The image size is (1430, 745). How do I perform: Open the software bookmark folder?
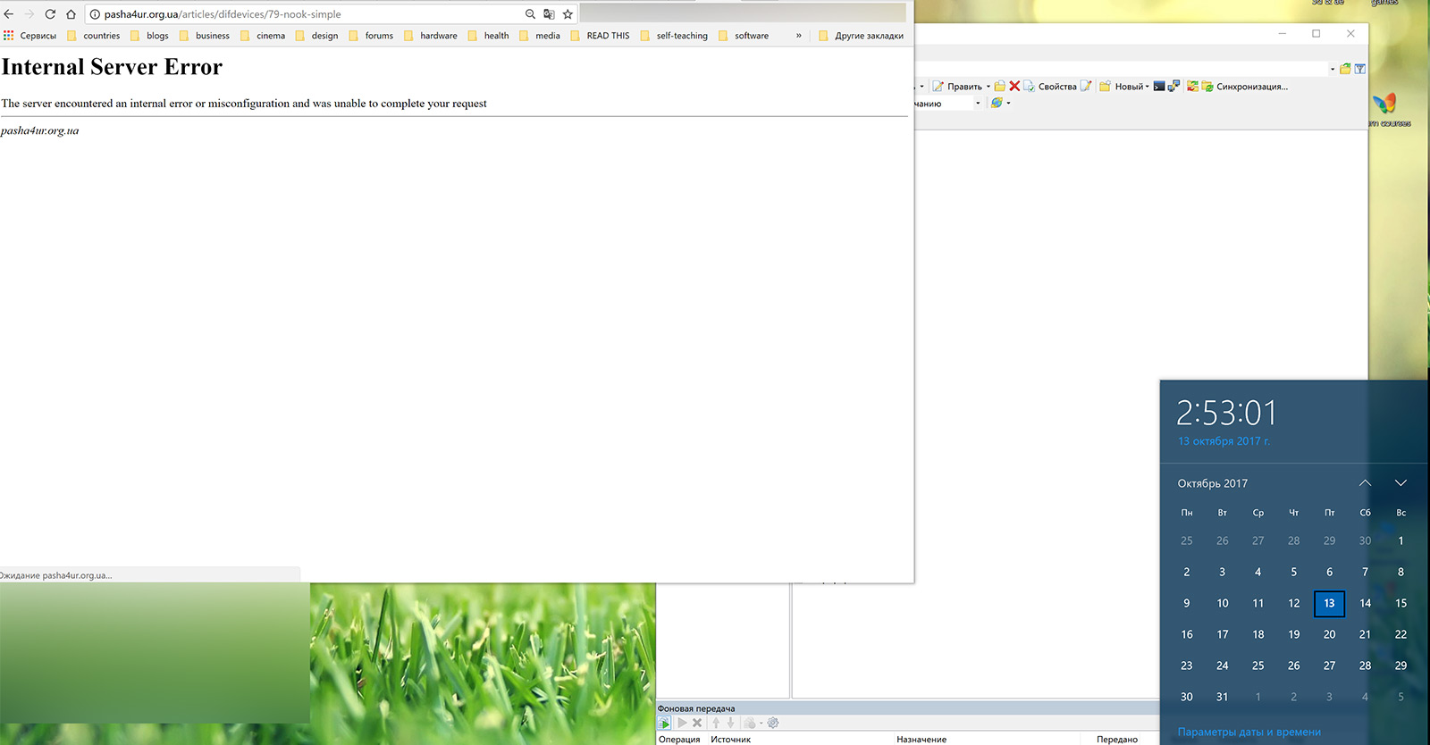click(x=744, y=36)
